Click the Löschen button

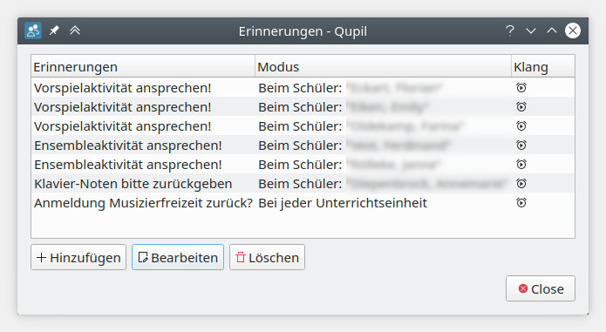pyautogui.click(x=267, y=257)
